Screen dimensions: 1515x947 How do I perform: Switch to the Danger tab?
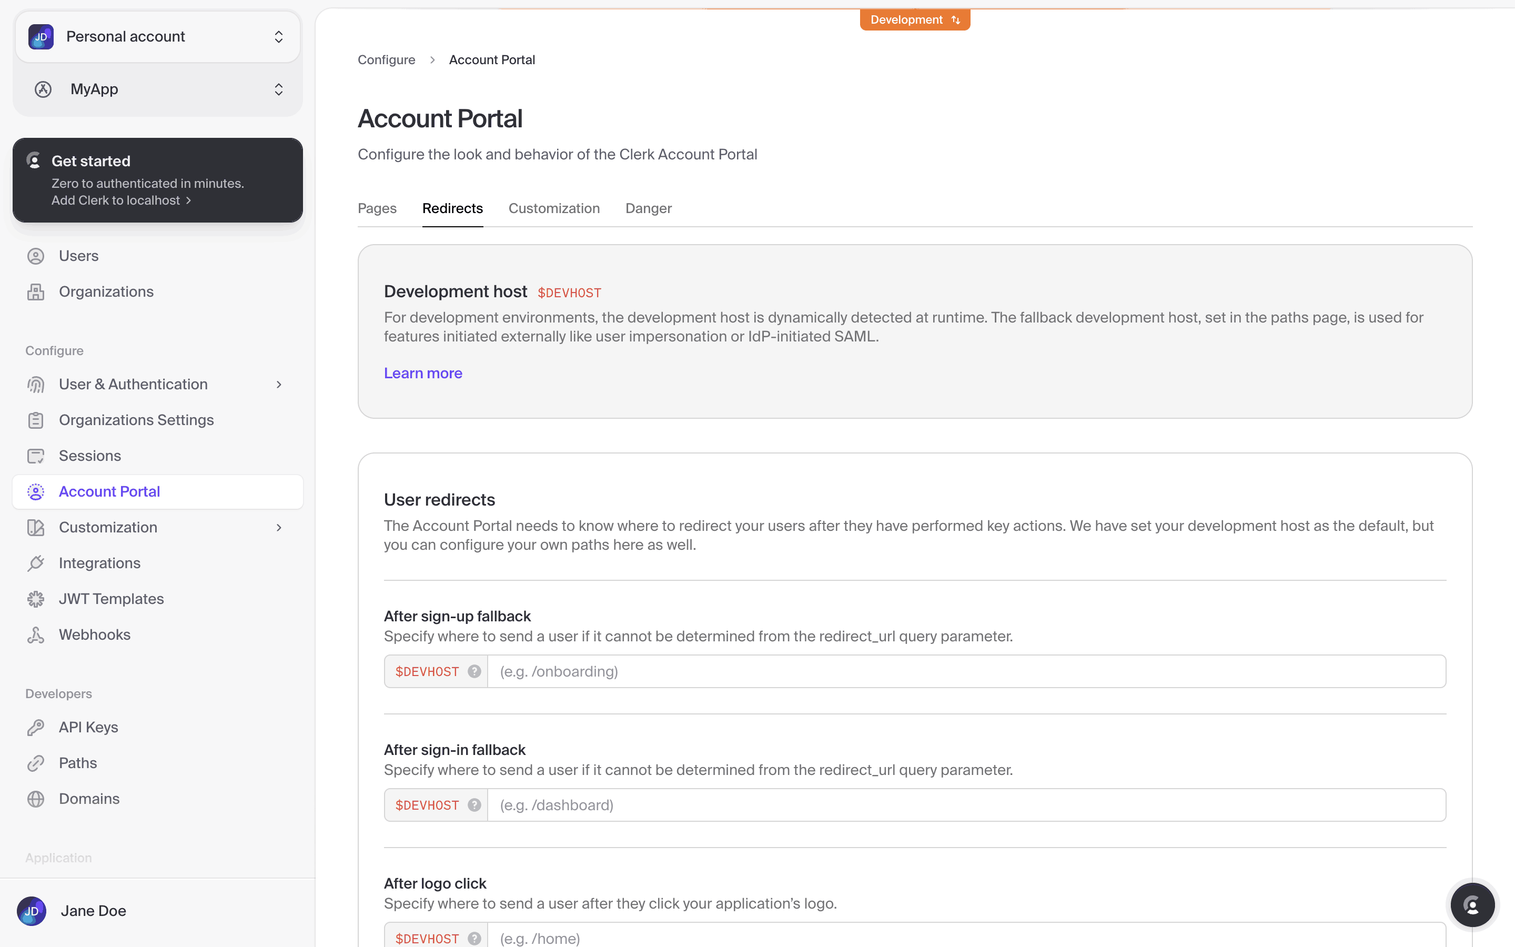(x=649, y=208)
